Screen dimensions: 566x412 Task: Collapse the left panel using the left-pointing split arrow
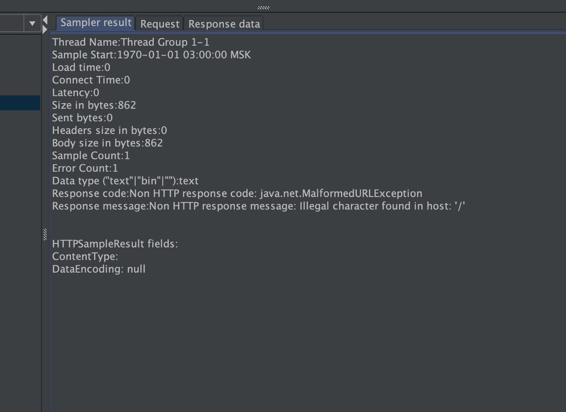point(45,19)
